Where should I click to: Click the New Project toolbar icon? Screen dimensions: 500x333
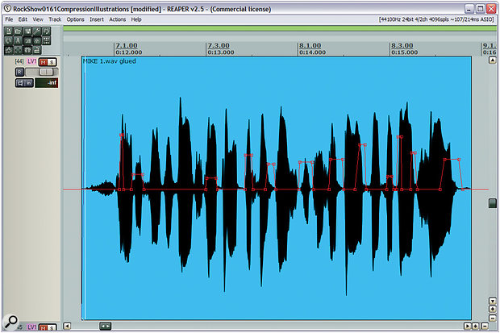[9, 31]
